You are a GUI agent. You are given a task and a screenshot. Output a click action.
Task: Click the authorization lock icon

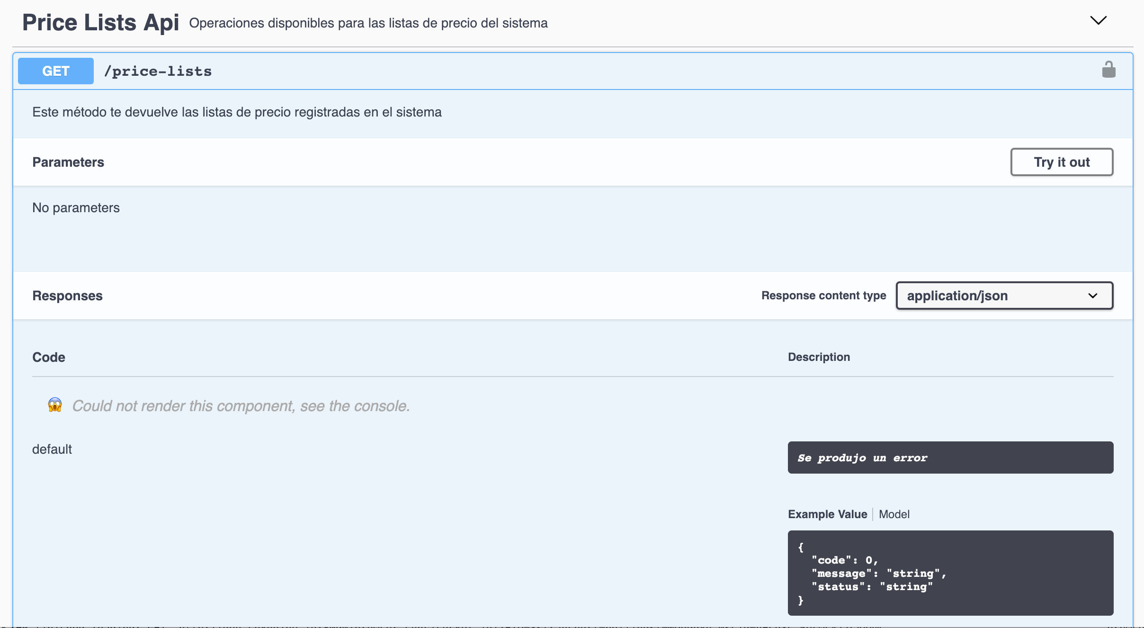pos(1108,70)
